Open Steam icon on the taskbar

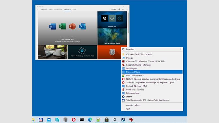point(123,120)
